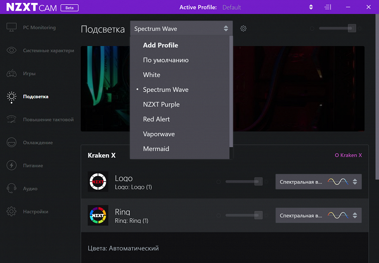379x263 pixels.
Task: Click the Logo brightness slider handle
Action: [x=258, y=181]
